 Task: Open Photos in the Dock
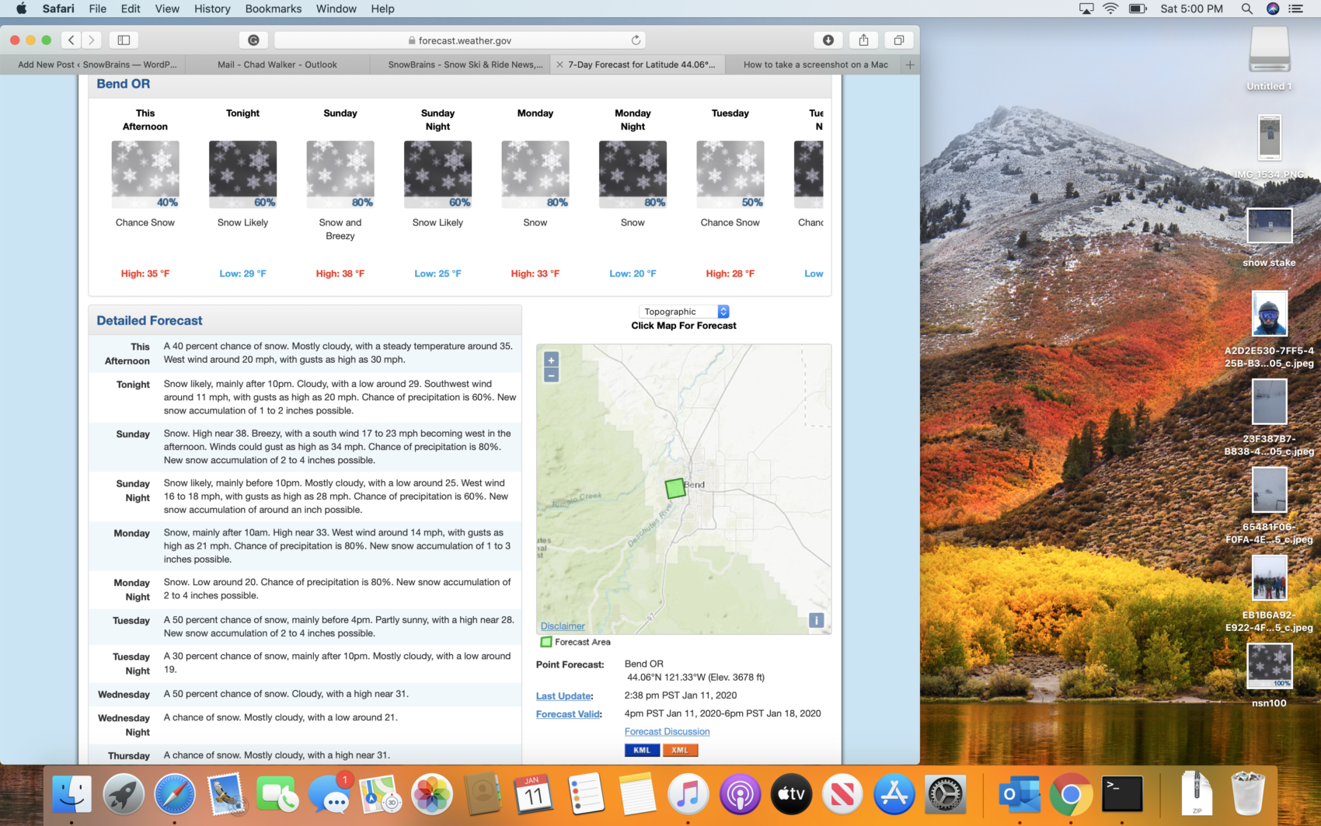tap(431, 794)
